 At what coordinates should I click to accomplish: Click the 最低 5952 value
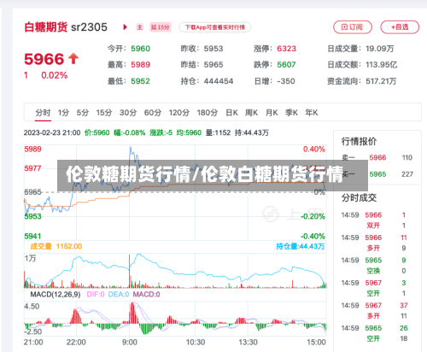pos(140,81)
